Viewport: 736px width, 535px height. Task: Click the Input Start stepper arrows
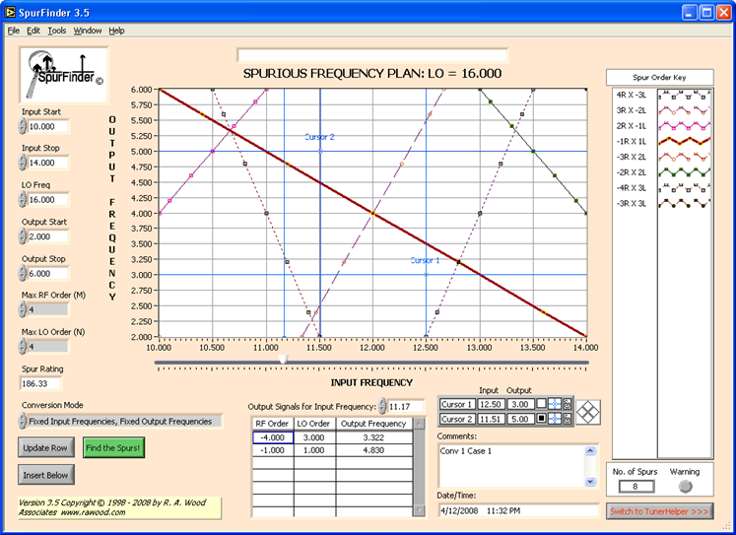(x=23, y=127)
